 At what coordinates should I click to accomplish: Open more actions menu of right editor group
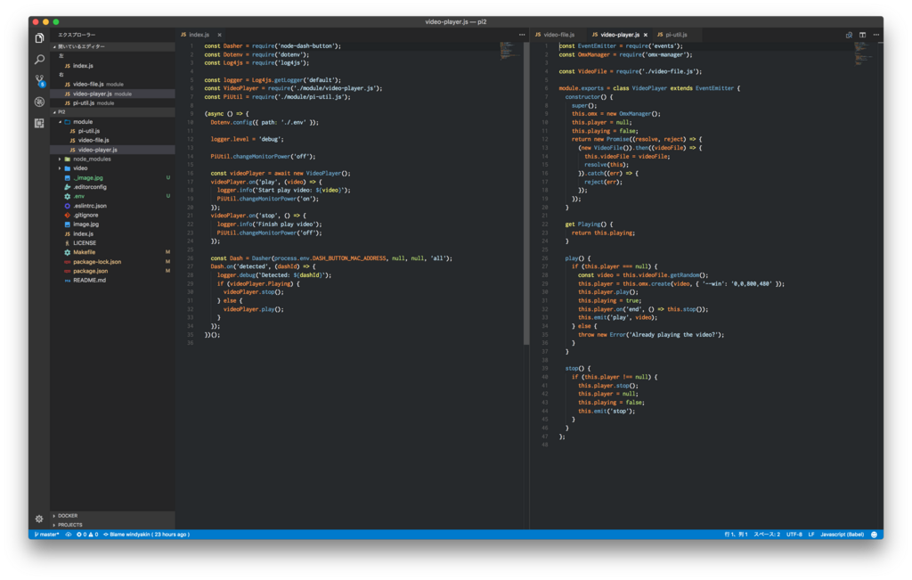tap(876, 35)
